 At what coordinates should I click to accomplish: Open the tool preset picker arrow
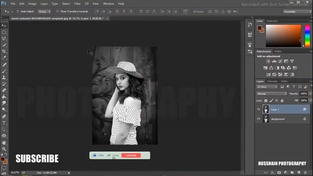(x=12, y=12)
